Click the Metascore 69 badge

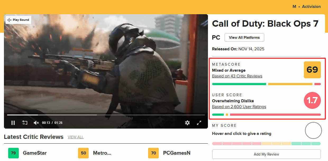click(312, 70)
